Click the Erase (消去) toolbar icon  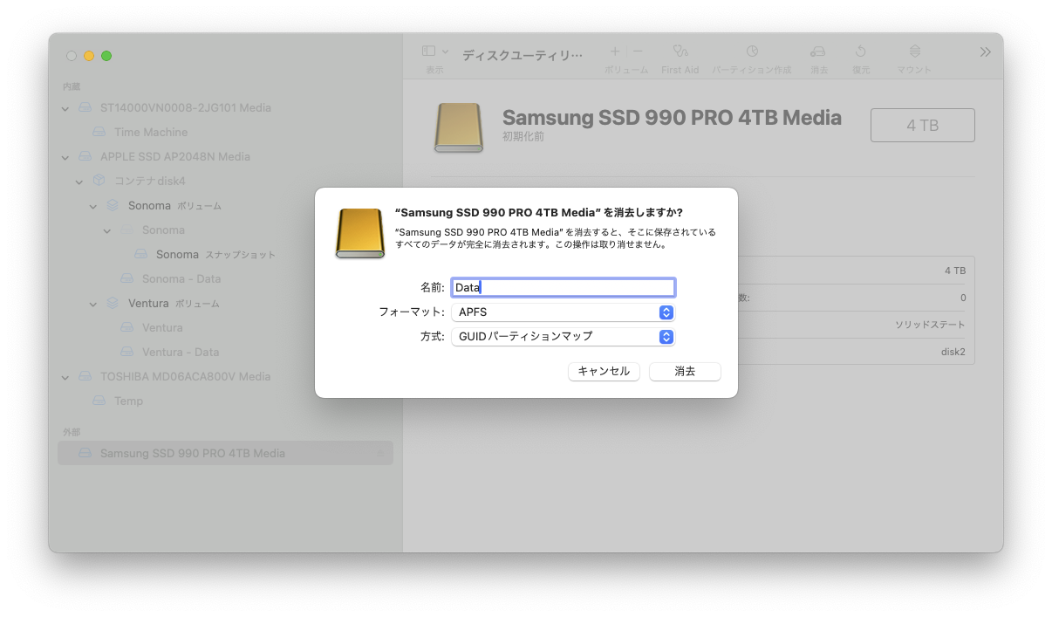[818, 51]
